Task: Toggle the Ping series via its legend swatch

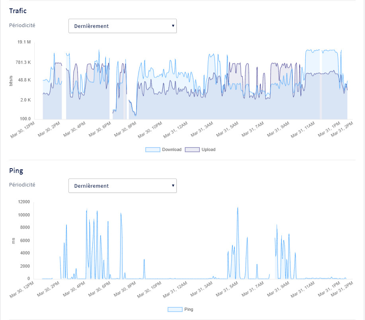Action: point(175,310)
